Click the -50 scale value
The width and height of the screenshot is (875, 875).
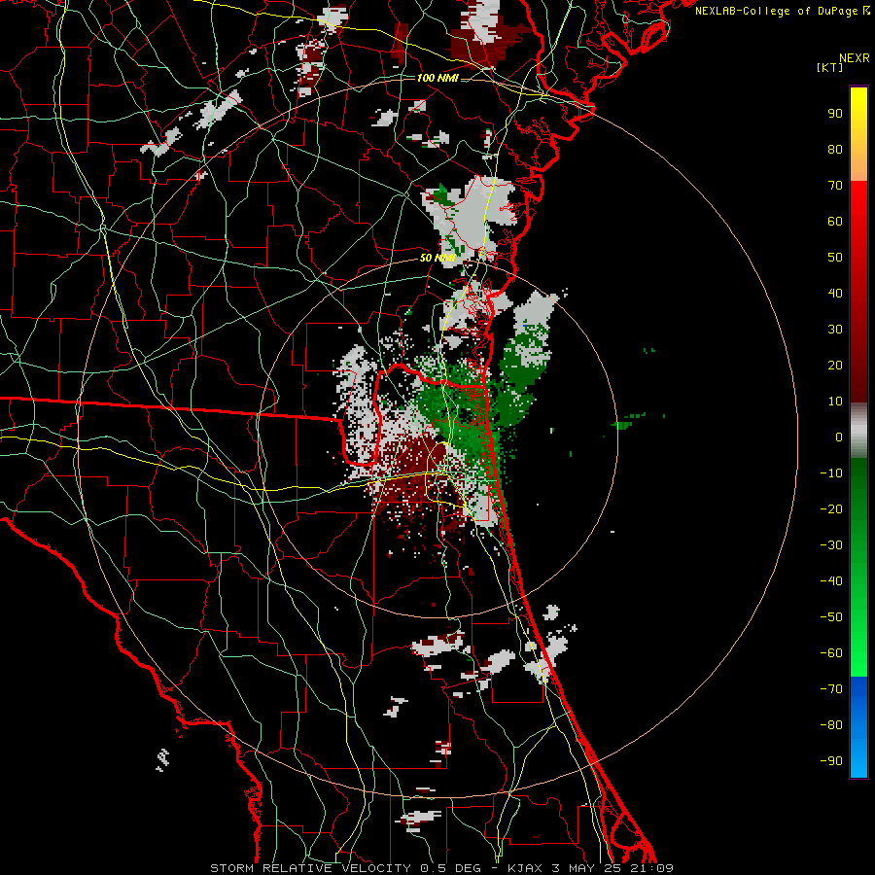pos(831,617)
